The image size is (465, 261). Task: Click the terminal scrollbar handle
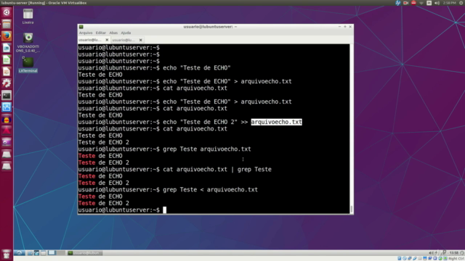pos(352,209)
